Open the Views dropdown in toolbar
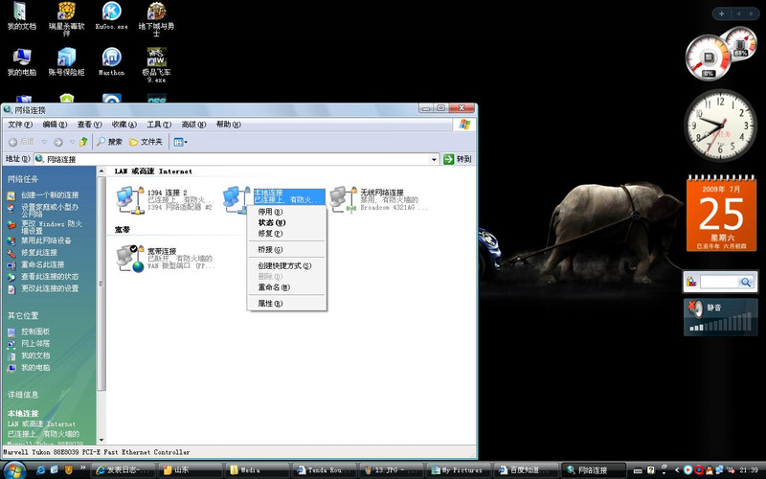 pos(180,142)
